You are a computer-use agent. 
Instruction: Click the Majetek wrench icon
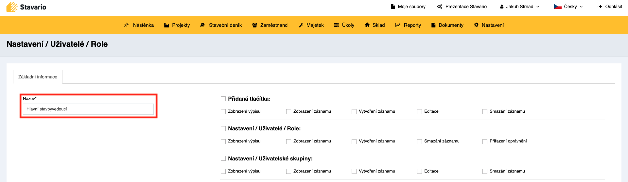pyautogui.click(x=301, y=25)
